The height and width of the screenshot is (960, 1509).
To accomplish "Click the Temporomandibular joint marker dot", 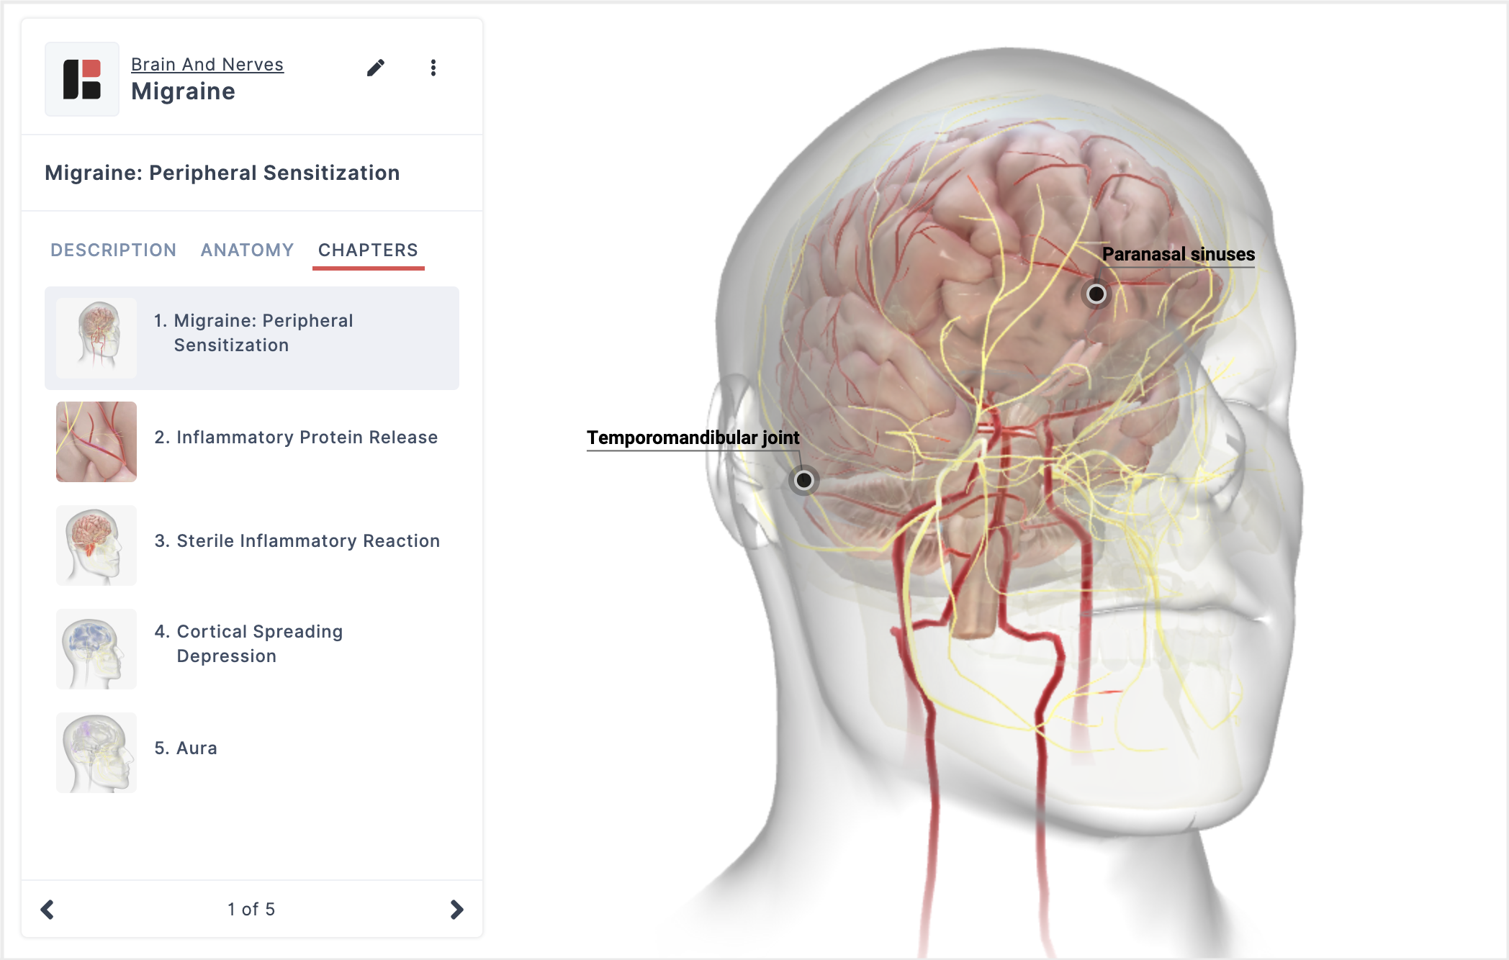I will pos(804,480).
